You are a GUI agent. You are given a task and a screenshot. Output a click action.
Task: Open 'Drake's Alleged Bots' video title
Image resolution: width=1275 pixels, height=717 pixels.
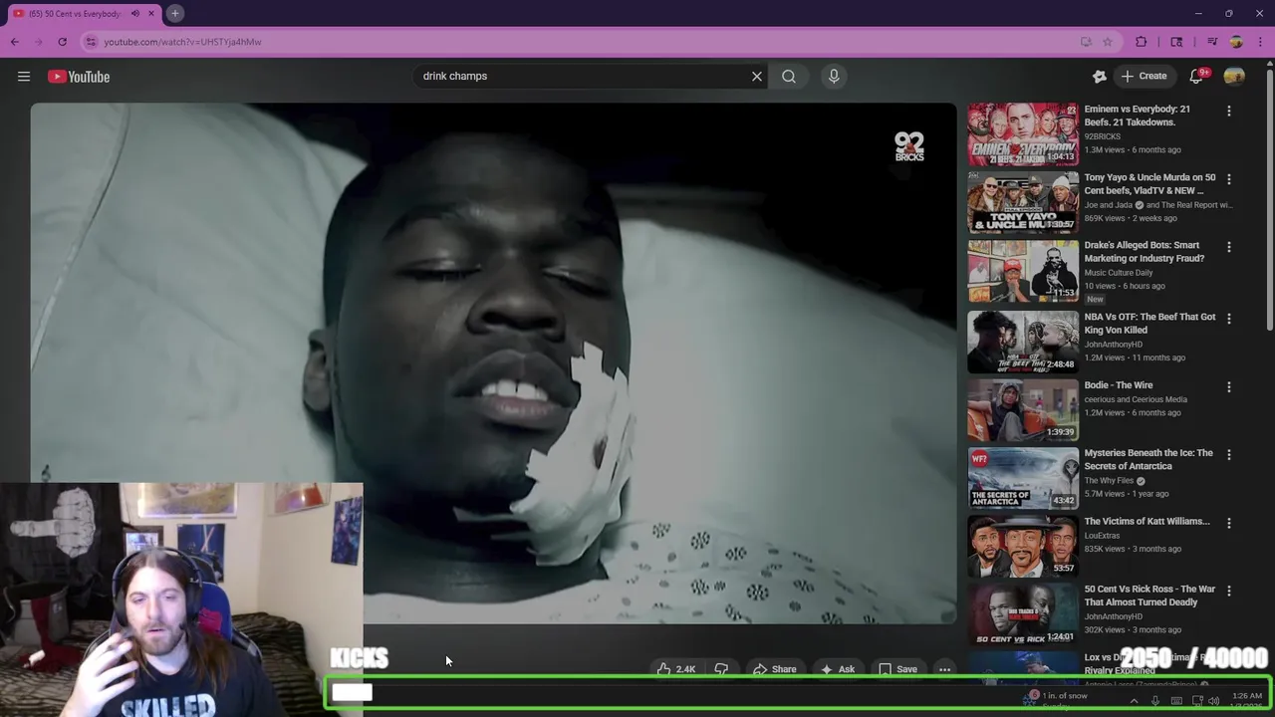1144,252
